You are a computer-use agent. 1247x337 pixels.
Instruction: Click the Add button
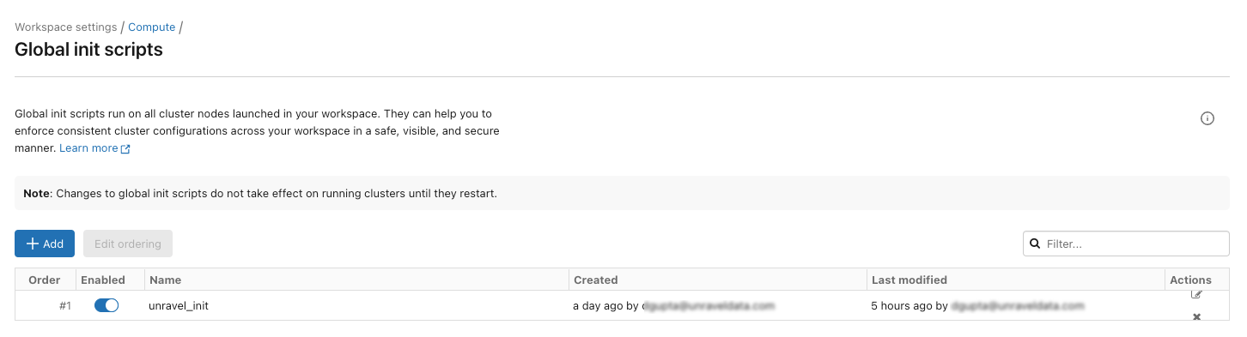[x=45, y=244]
